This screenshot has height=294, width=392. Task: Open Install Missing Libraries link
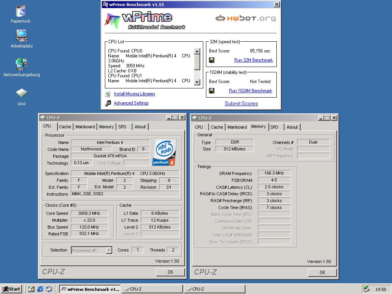point(134,94)
